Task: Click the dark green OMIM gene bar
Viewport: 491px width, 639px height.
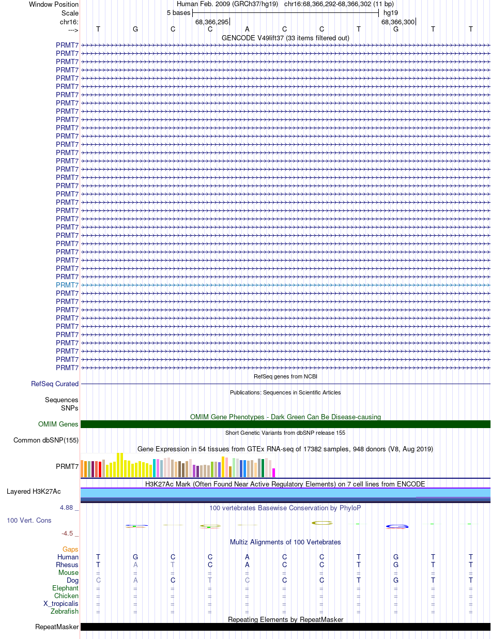Action: coord(285,424)
